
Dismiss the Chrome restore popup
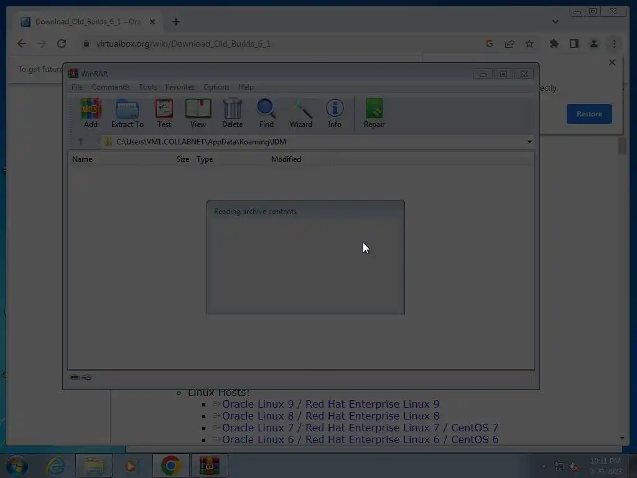tap(612, 62)
